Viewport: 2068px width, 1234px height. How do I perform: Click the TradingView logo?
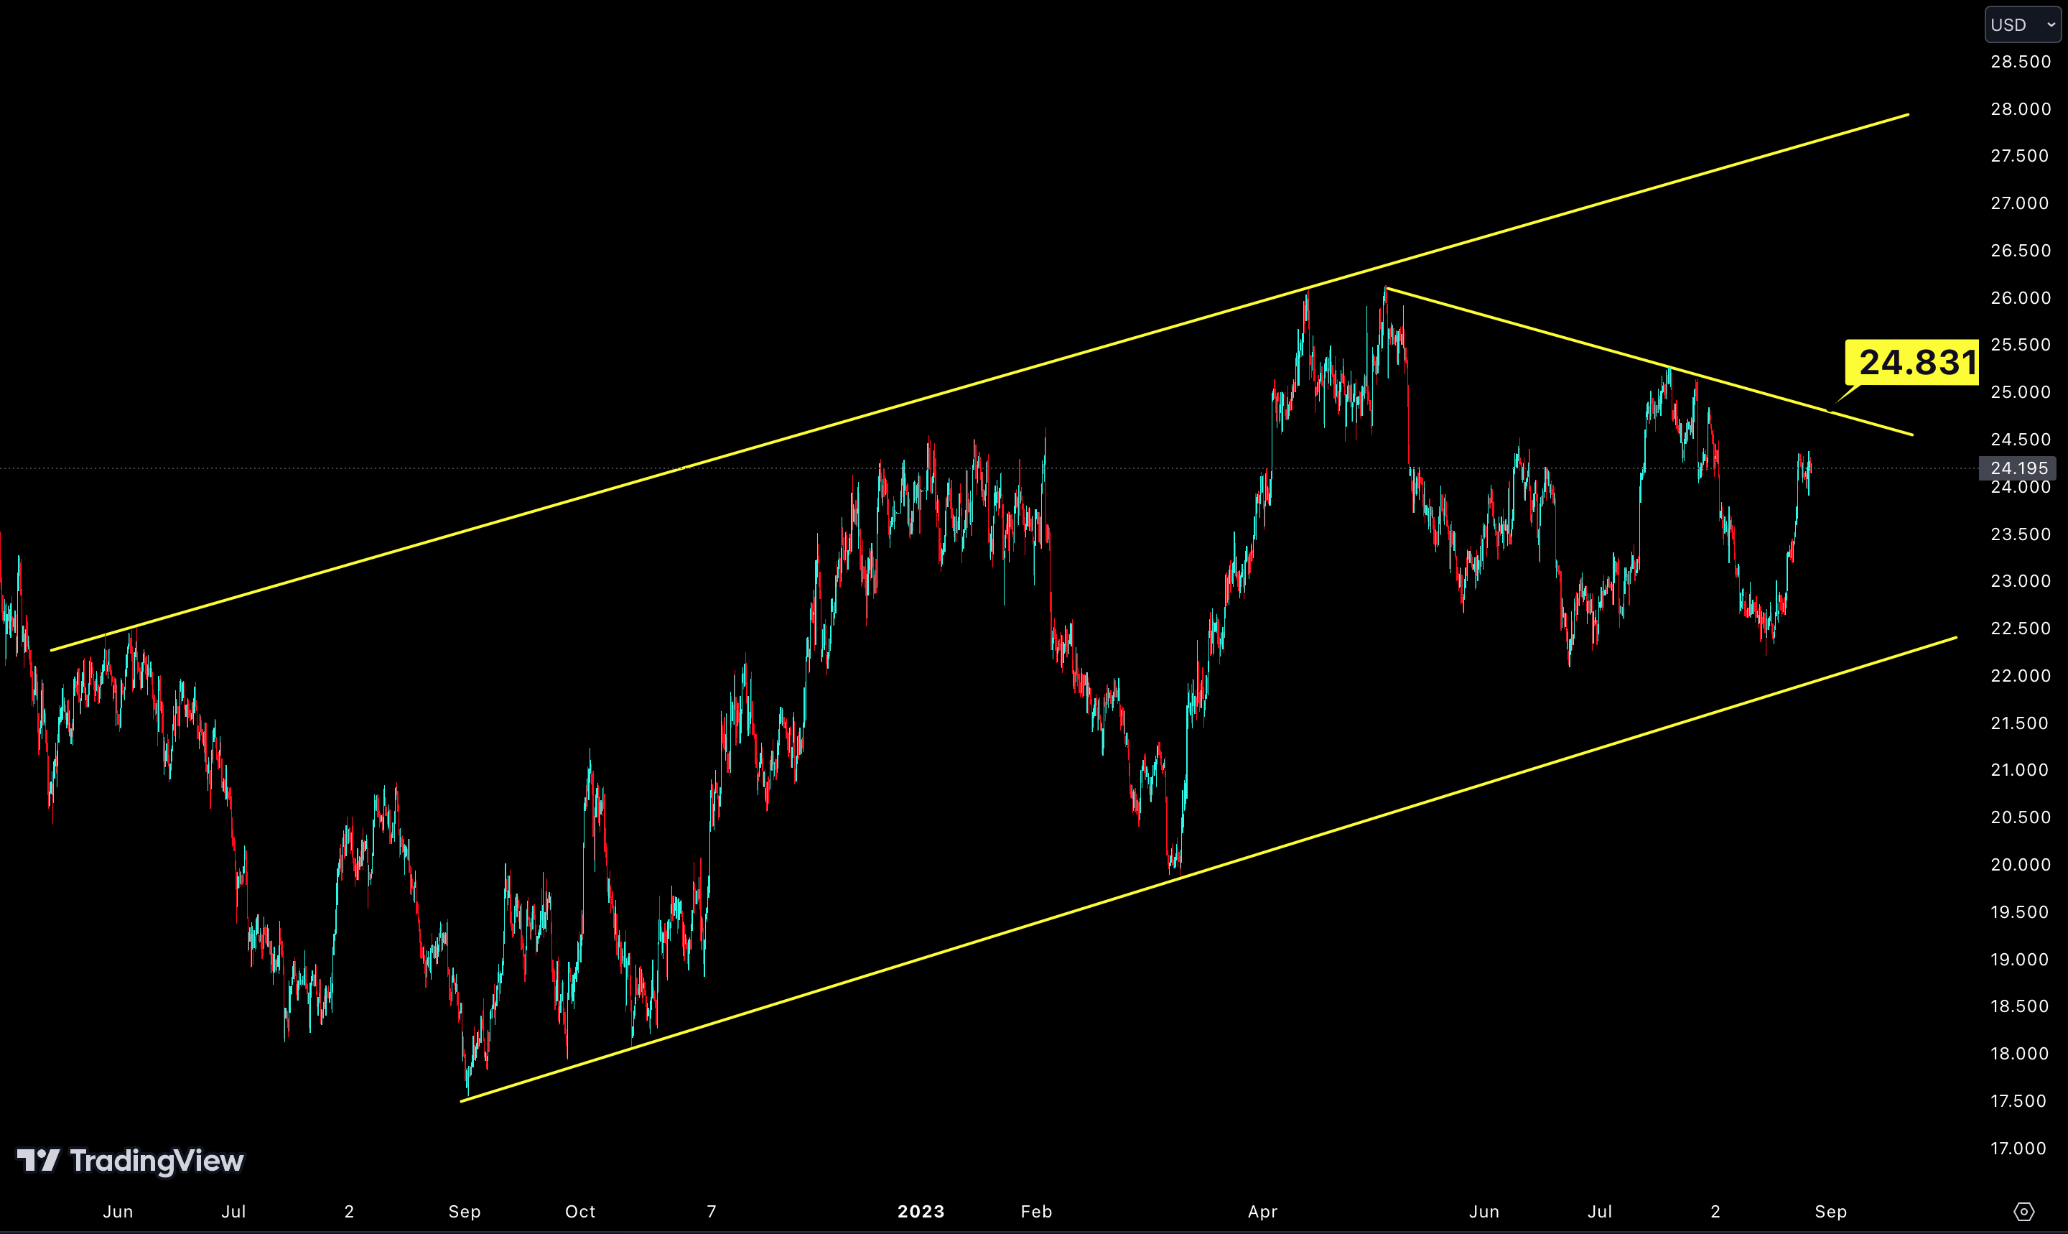[x=131, y=1160]
